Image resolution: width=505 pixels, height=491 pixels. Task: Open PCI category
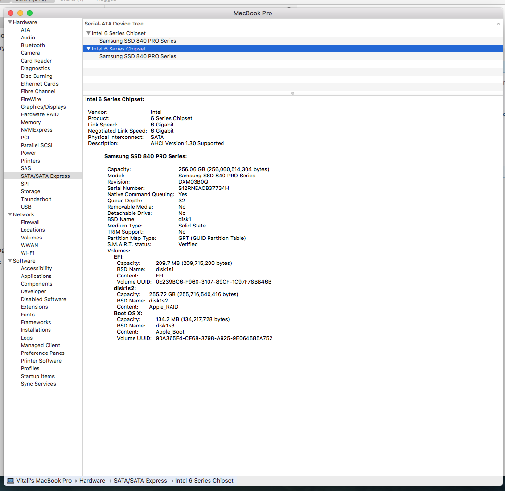(25, 138)
